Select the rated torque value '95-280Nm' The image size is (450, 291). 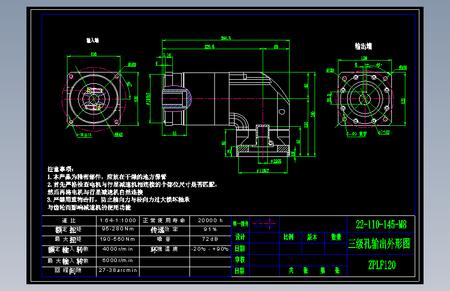pos(118,229)
